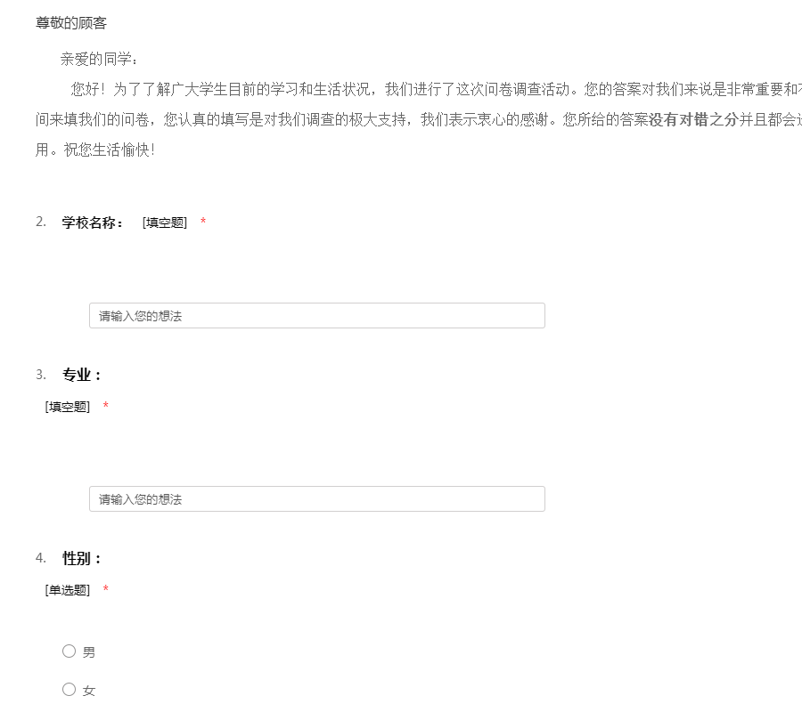Click the red required asterisk for 学校名称
The image size is (802, 712).
click(203, 221)
